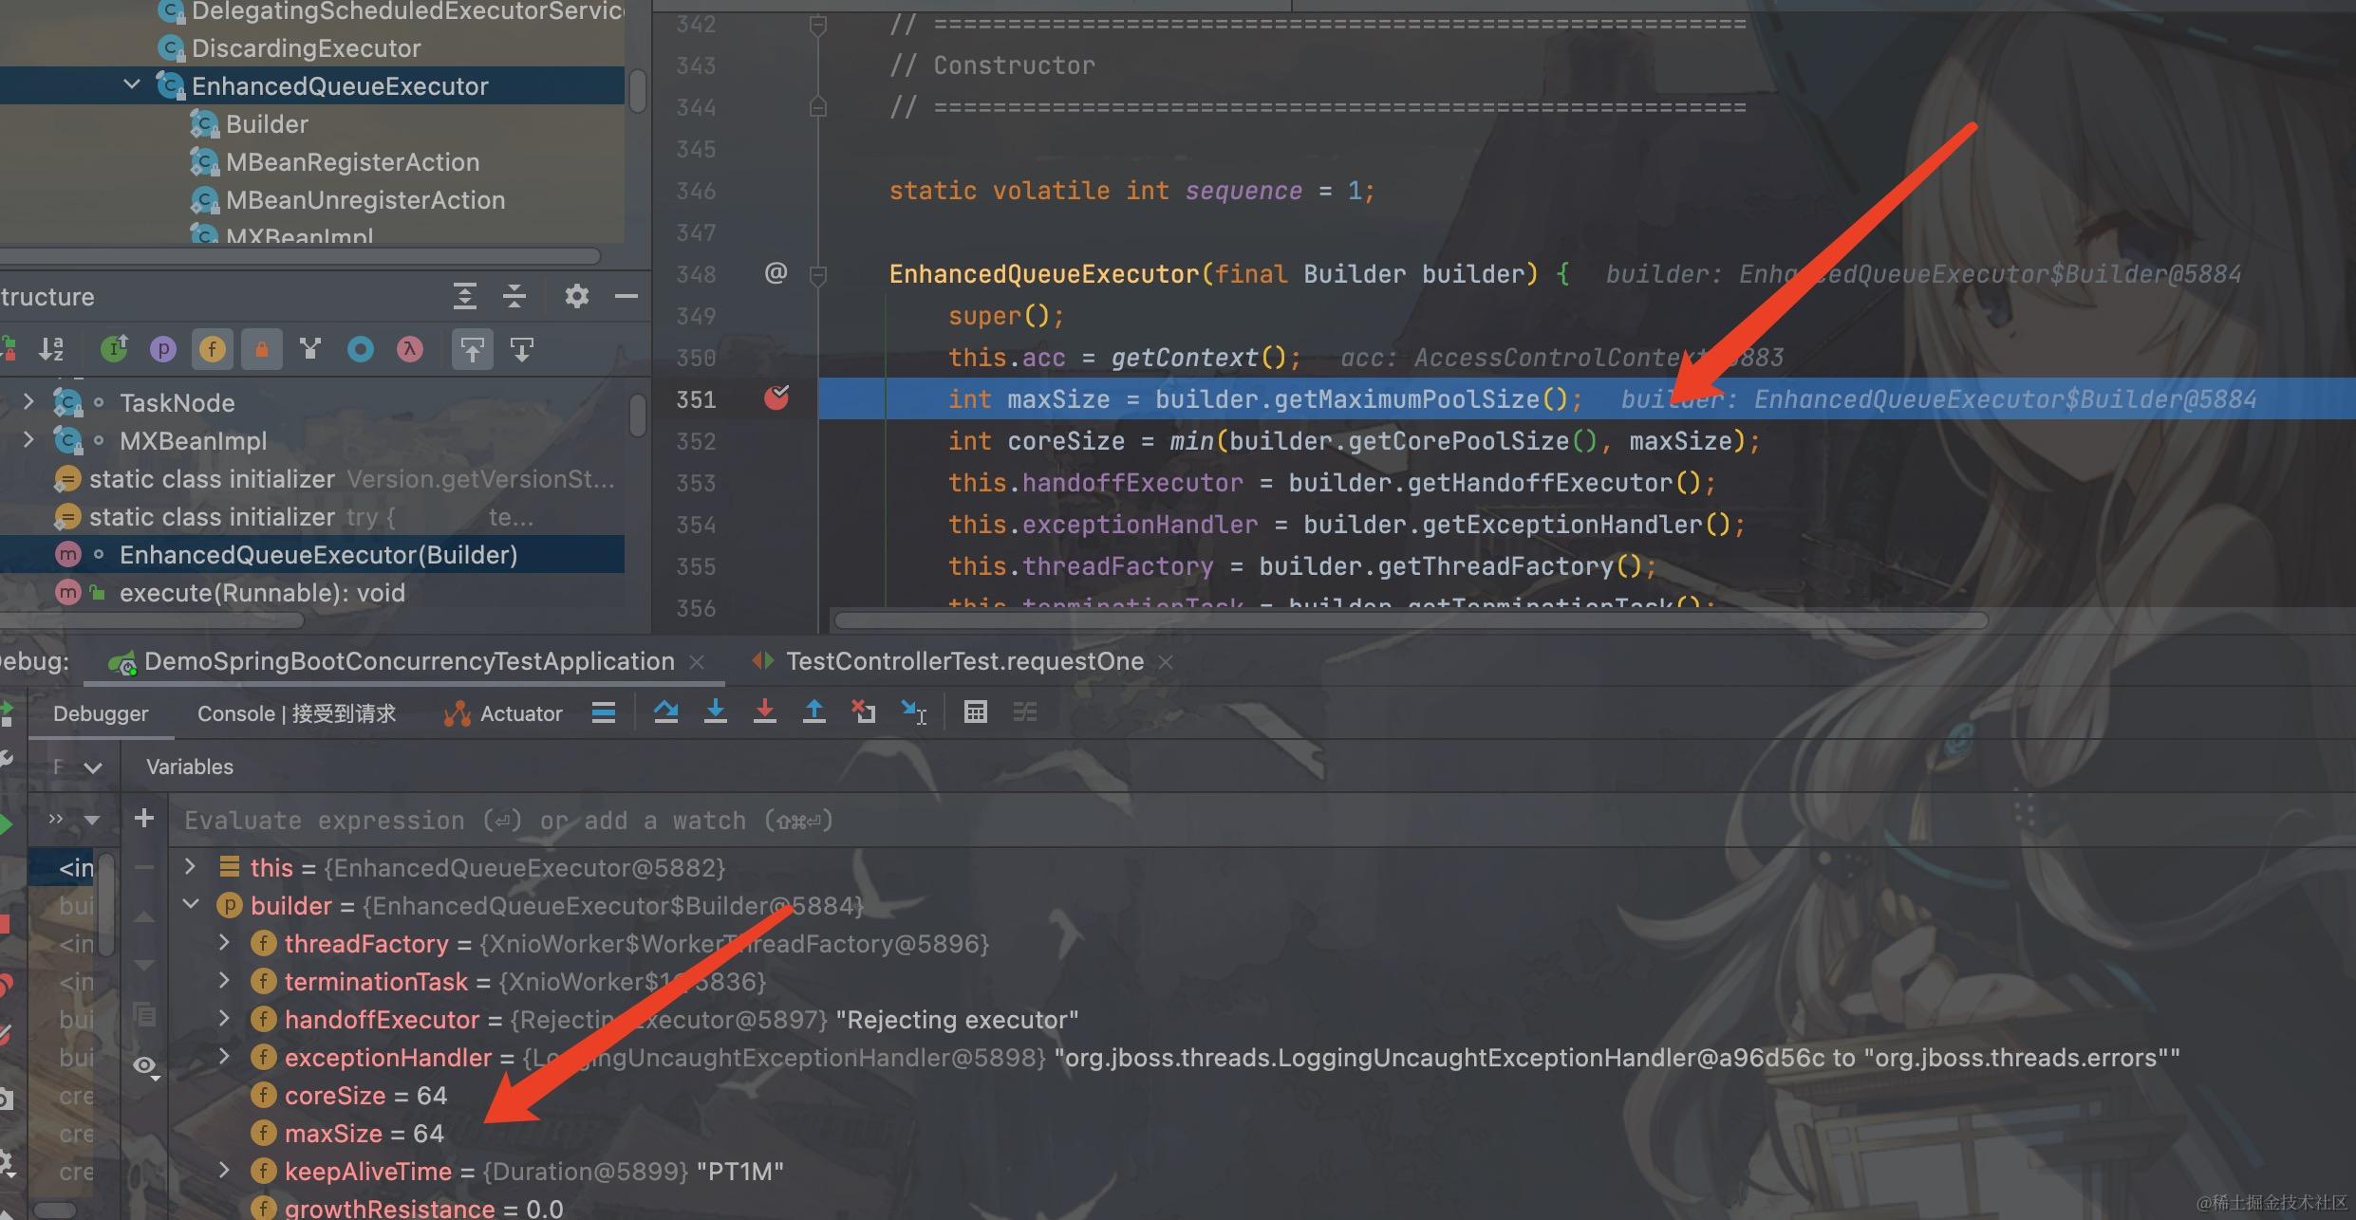
Task: Open Structure panel settings gear
Action: tap(576, 297)
